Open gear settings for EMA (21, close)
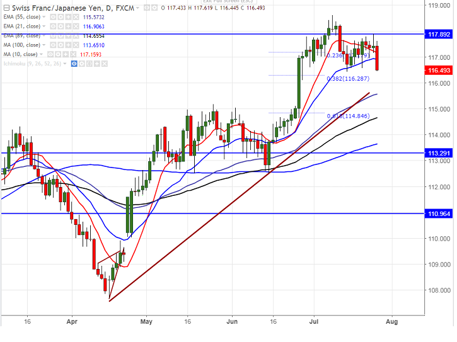The image size is (457, 342). (x=61, y=26)
